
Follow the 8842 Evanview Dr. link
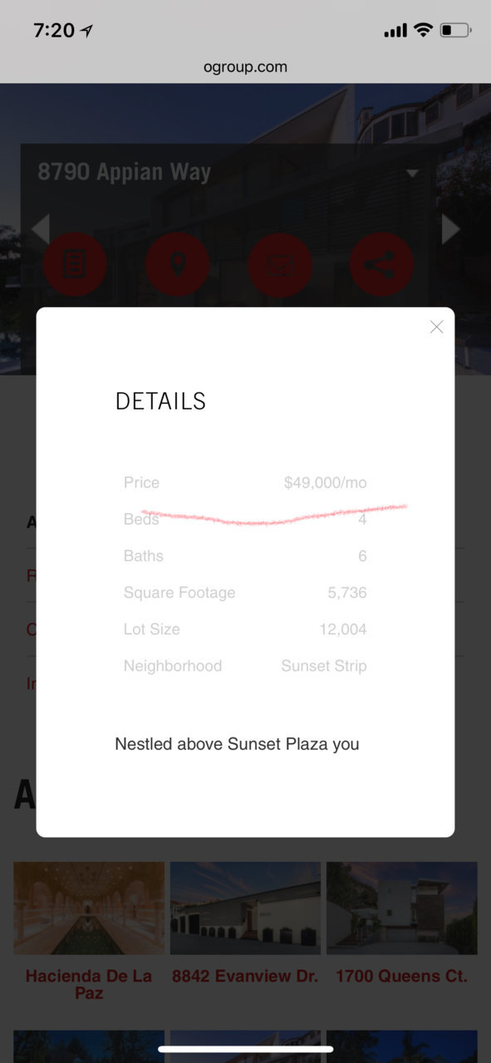point(245,976)
